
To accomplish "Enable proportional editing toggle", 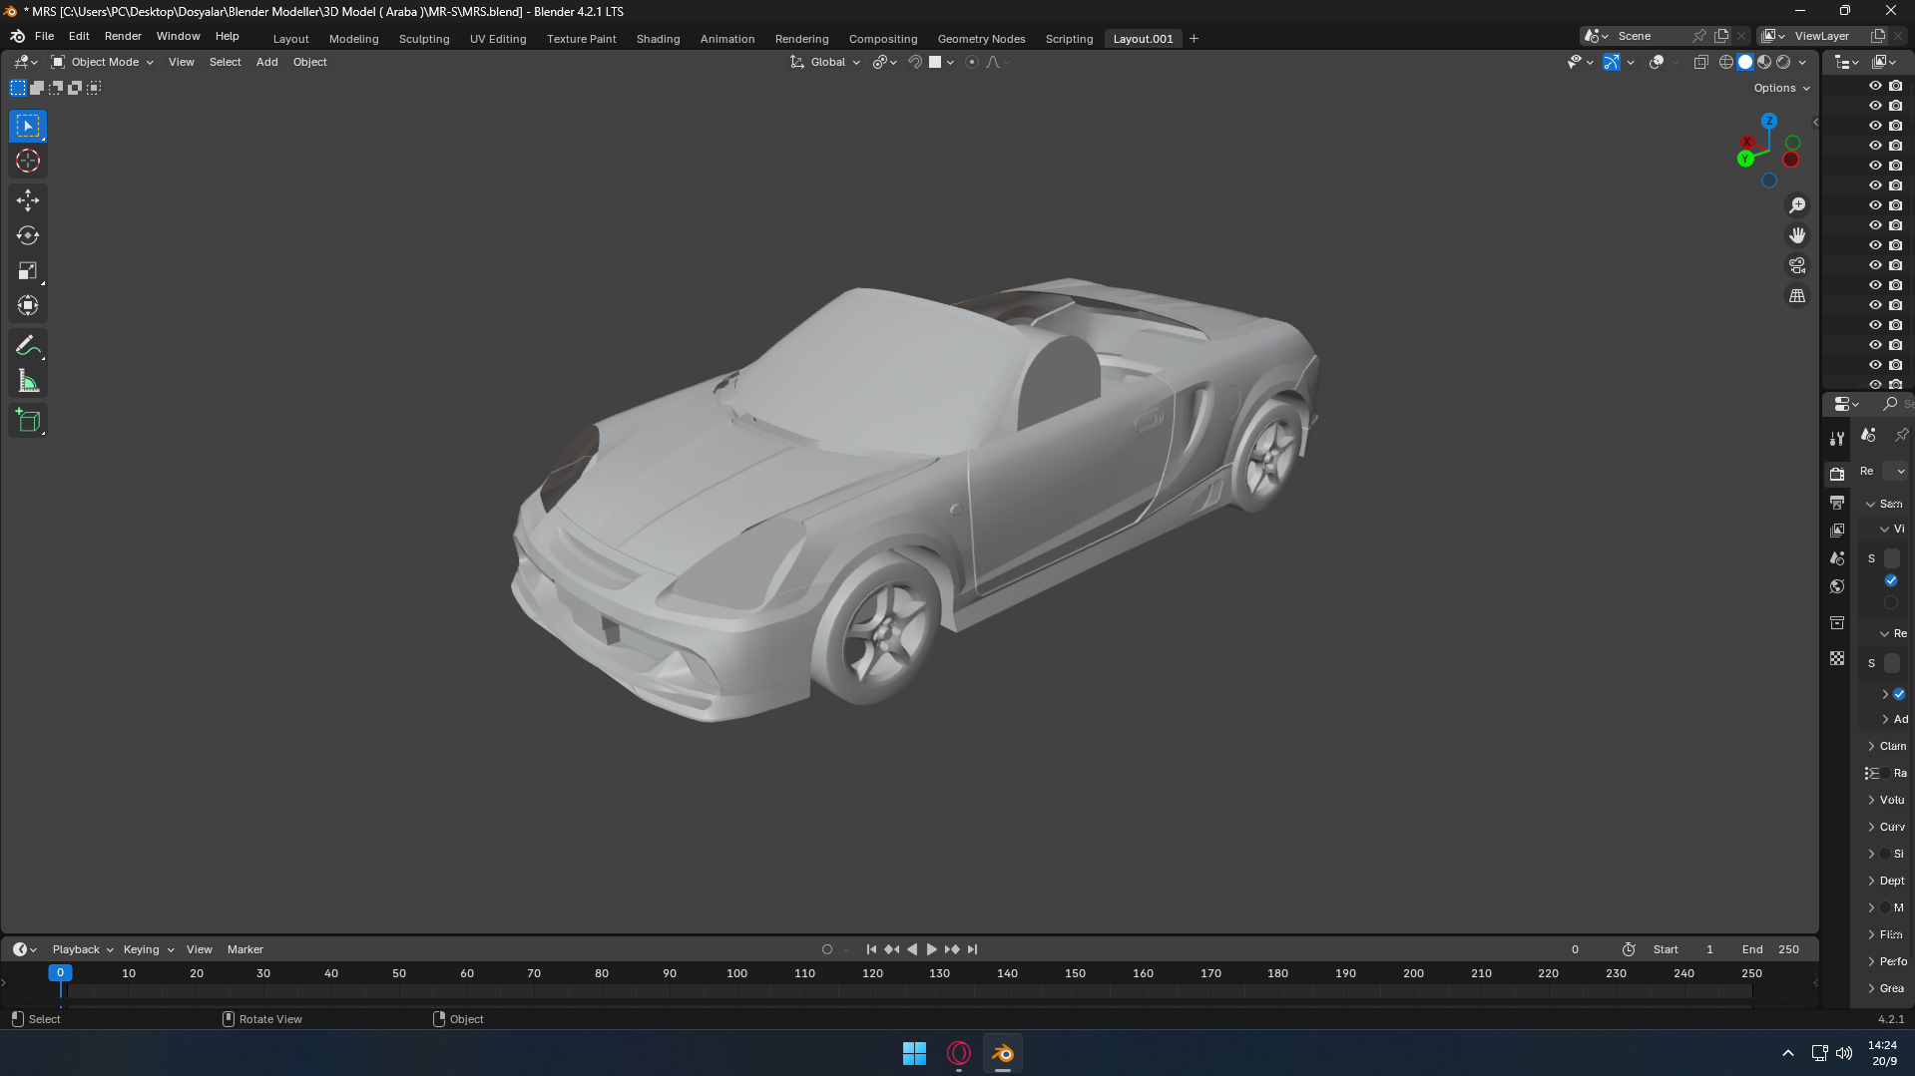I will point(971,62).
